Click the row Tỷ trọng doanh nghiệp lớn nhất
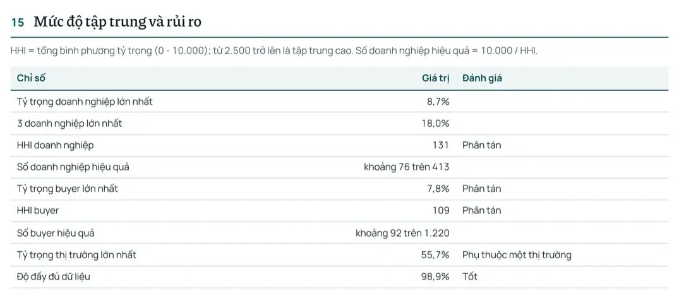The width and height of the screenshot is (679, 308). point(339,102)
